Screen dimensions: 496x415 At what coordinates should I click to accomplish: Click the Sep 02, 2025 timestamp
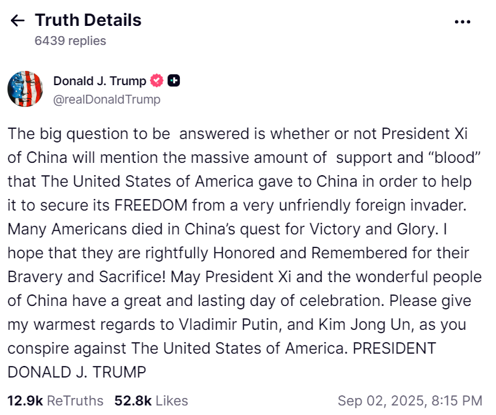tap(410, 401)
